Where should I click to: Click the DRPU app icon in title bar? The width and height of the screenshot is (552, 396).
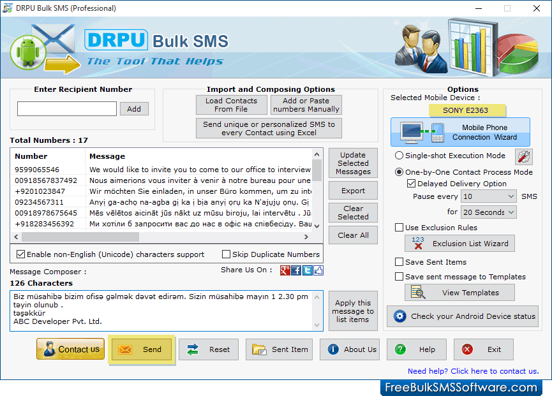coord(8,8)
